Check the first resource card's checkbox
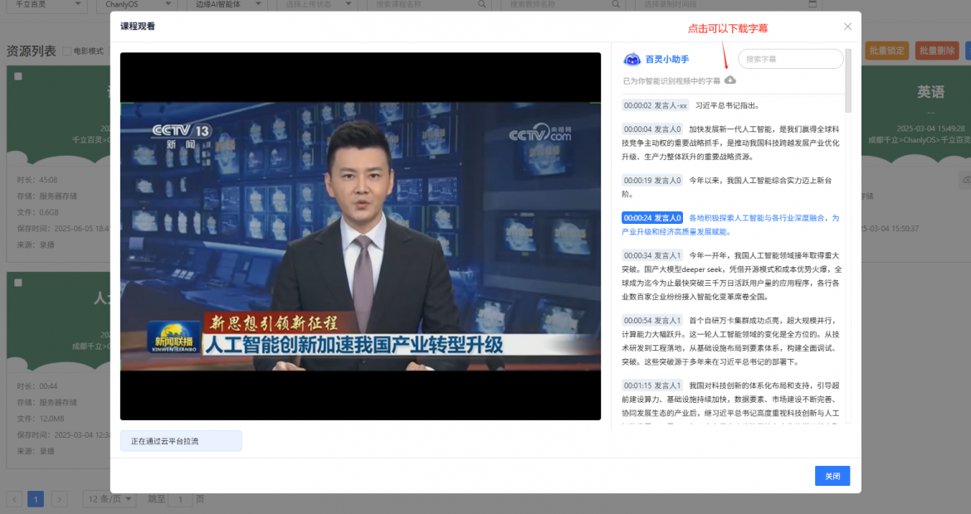Image resolution: width=971 pixels, height=514 pixels. (18, 76)
